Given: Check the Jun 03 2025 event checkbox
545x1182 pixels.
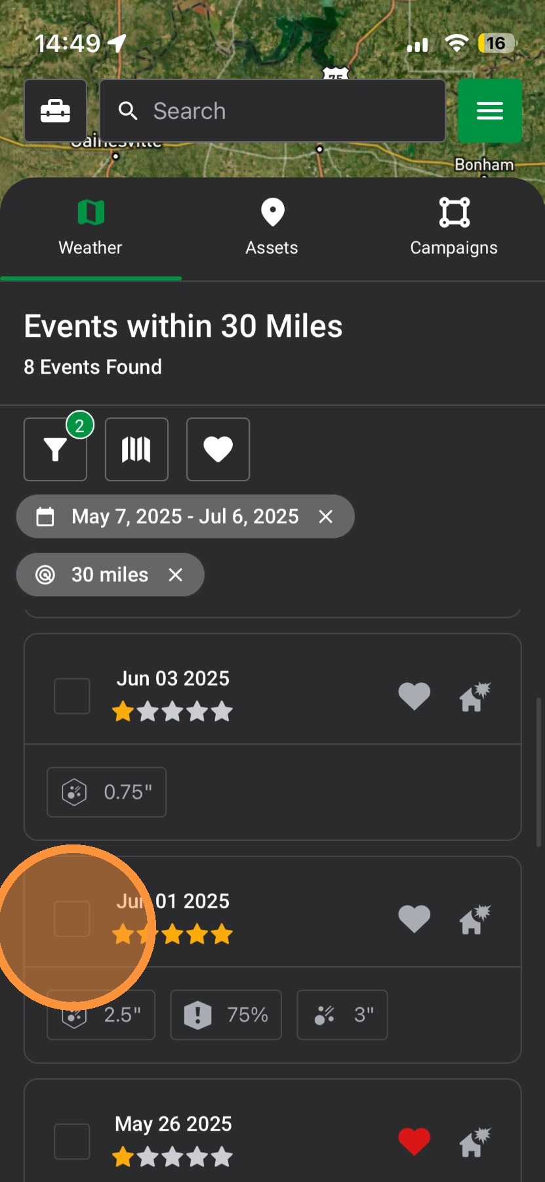Looking at the screenshot, I should [71, 696].
